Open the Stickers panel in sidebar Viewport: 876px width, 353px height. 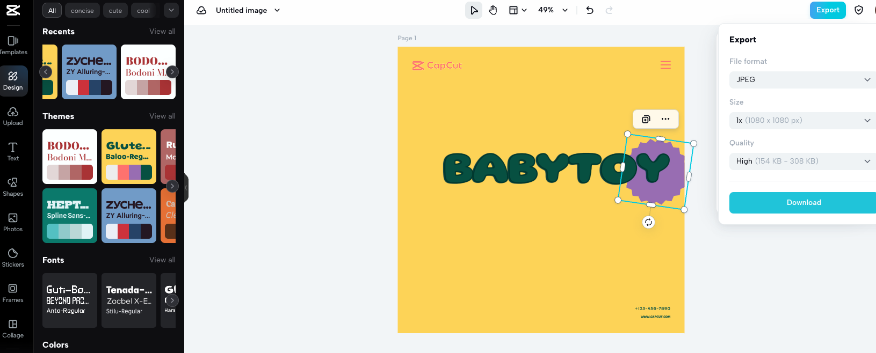(x=13, y=258)
